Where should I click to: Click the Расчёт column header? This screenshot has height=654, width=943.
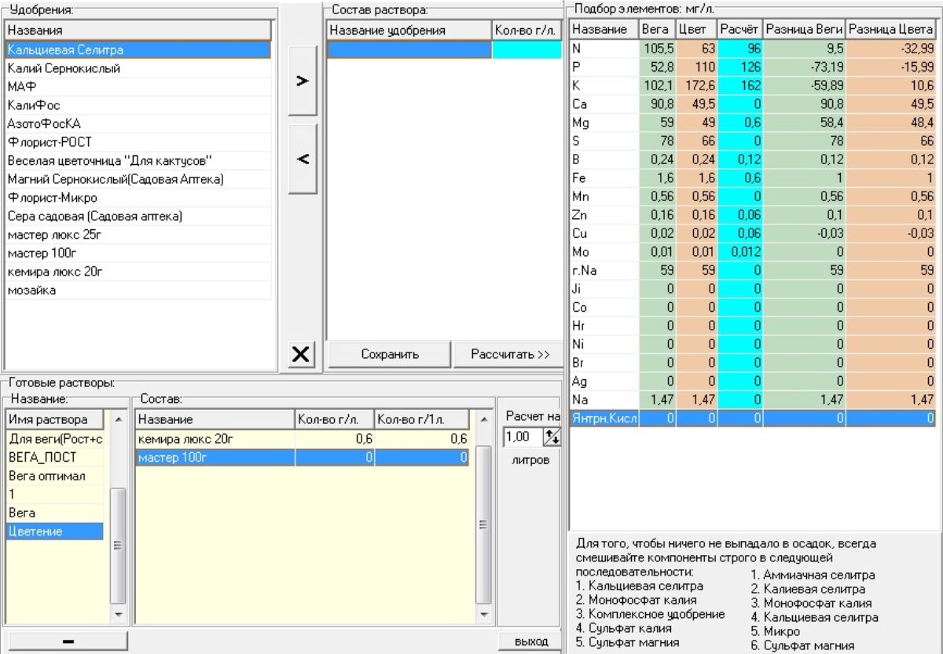(741, 30)
